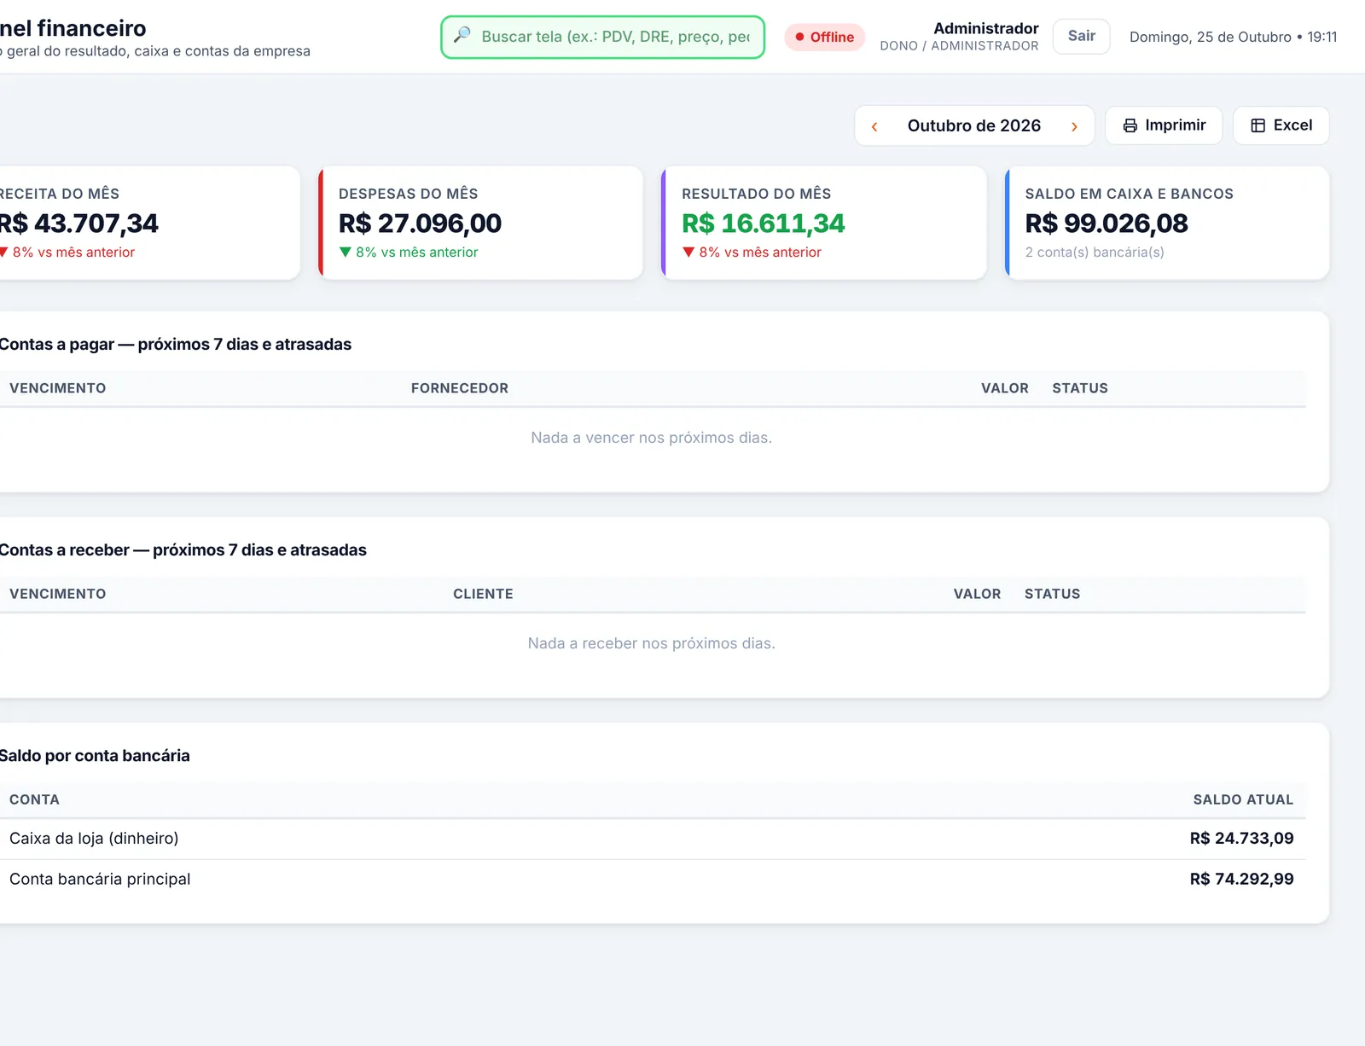Click the balance R$ 24.733,09
The image size is (1365, 1046).
pos(1241,839)
